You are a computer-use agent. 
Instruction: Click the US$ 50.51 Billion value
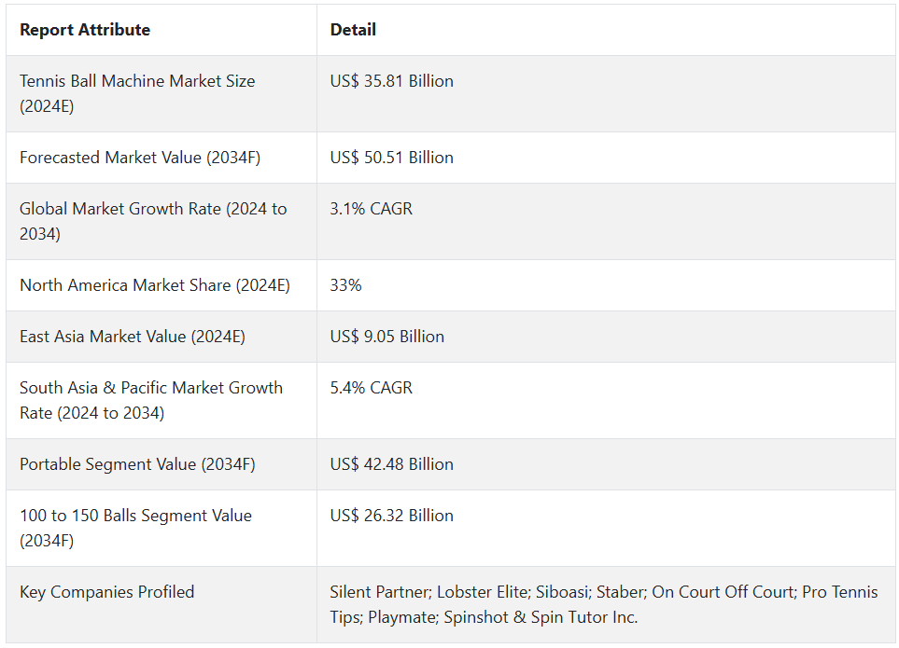coord(391,158)
